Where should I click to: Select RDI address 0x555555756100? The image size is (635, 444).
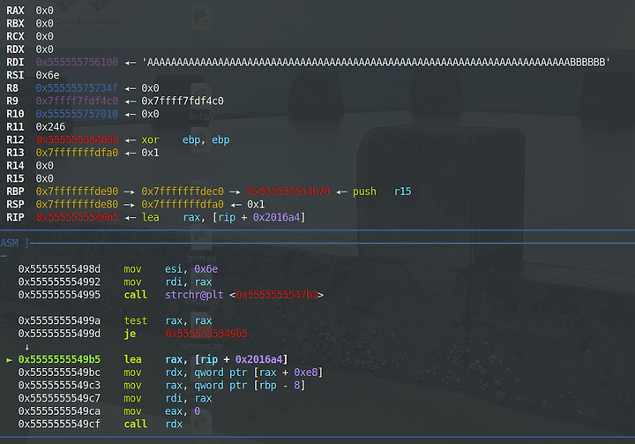pos(77,63)
